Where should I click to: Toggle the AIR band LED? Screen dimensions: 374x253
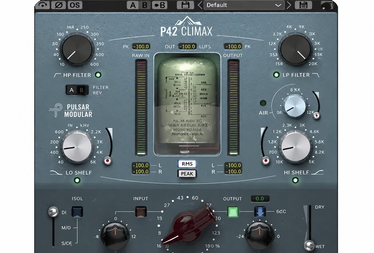coord(263,103)
